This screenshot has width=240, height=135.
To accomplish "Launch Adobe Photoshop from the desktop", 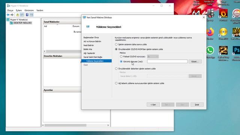I will pyautogui.click(x=236, y=53).
